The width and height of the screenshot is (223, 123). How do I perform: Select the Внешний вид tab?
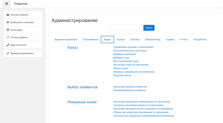(153, 40)
